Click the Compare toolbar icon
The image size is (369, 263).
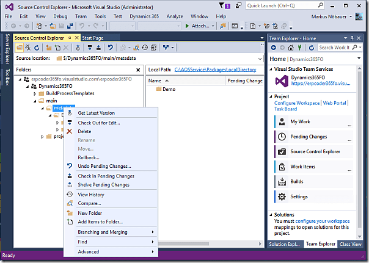136,48
